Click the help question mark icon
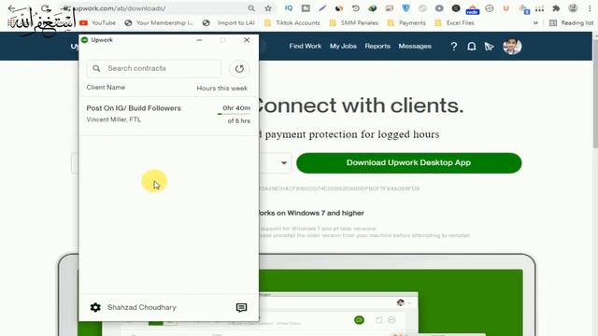The width and height of the screenshot is (598, 336). pyautogui.click(x=453, y=47)
